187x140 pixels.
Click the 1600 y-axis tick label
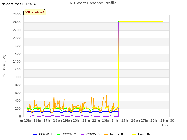[x=17, y=54]
